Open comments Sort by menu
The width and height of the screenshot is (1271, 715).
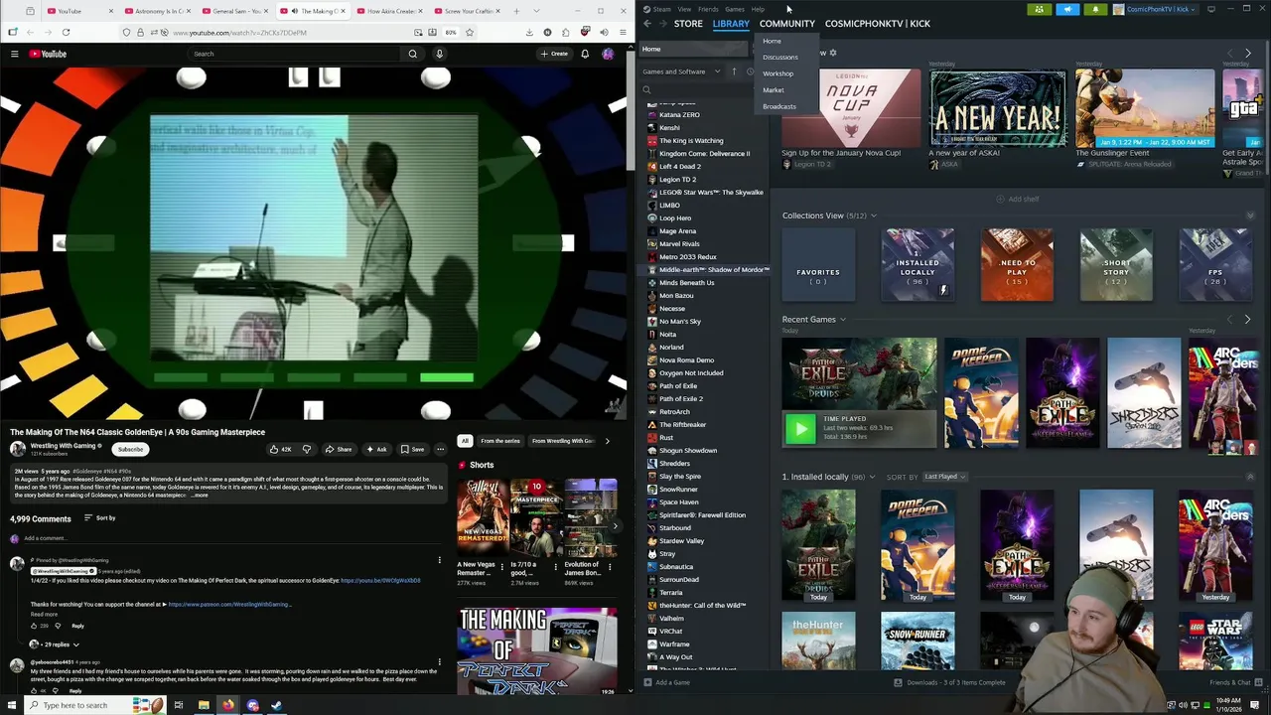click(99, 518)
